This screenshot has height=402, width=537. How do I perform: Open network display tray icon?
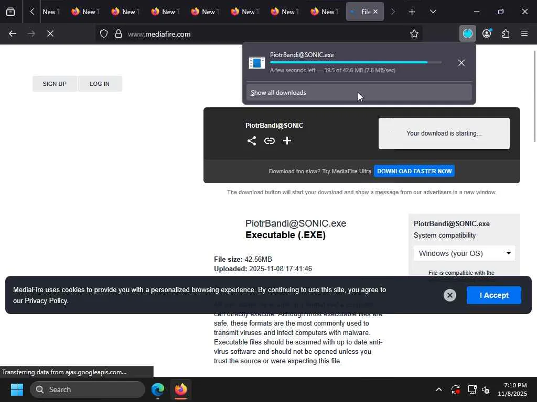pyautogui.click(x=472, y=389)
